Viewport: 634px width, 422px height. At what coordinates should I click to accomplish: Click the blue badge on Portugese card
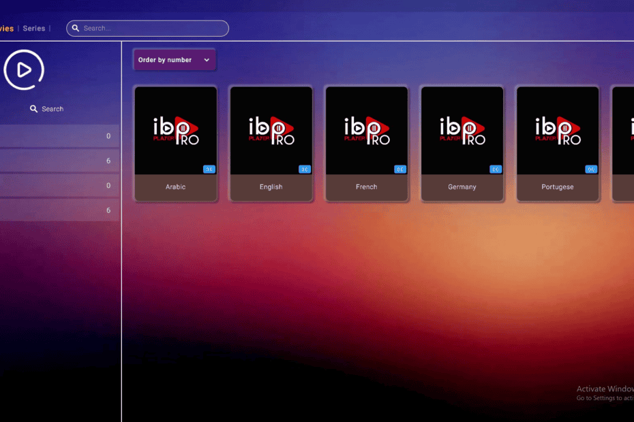click(x=591, y=169)
